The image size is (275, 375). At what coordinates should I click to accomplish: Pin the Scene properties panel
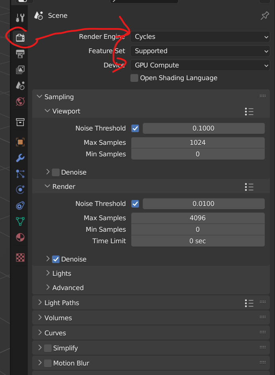pyautogui.click(x=265, y=16)
